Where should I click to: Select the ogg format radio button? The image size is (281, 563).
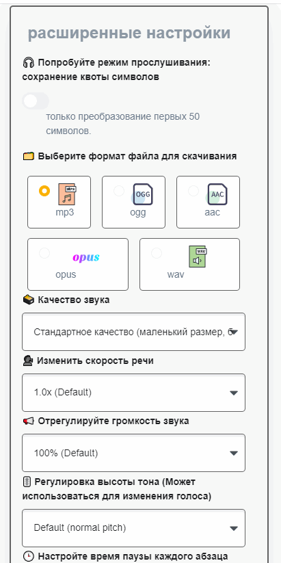coord(119,191)
